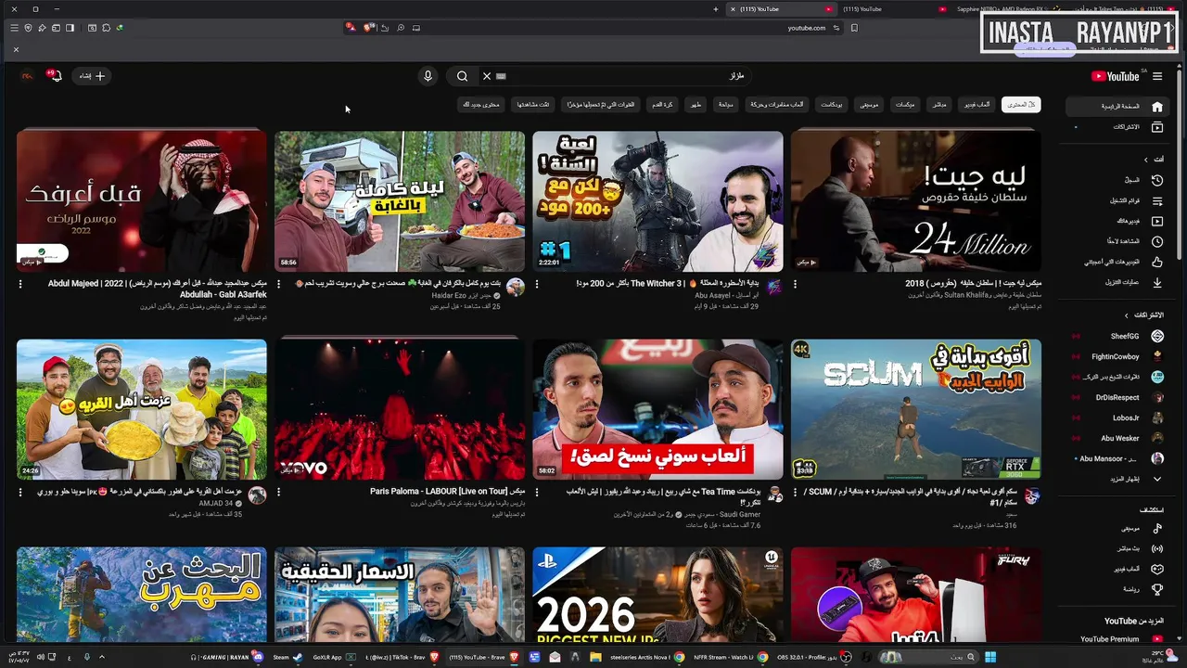Start voice search with microphone icon

pyautogui.click(x=428, y=76)
